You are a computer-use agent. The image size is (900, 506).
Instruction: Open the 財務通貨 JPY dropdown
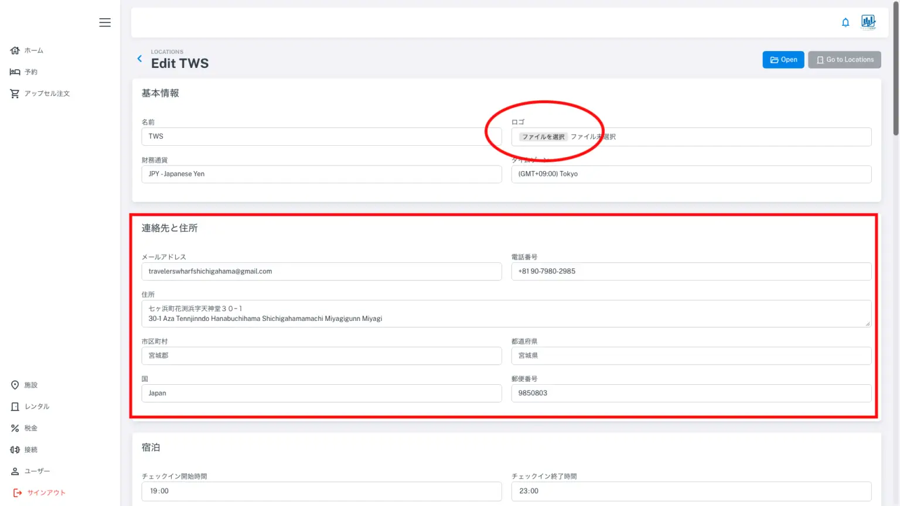tap(321, 174)
